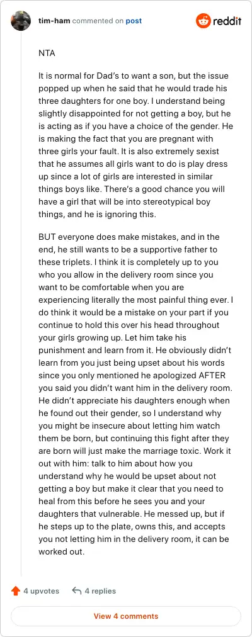
Task: Click the Reddit Snoo logo icon
Action: pyautogui.click(x=203, y=21)
